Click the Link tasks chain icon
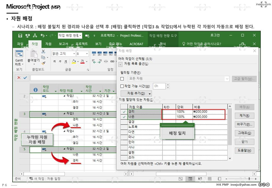Viewport: 272px width, 188px height. coord(112,61)
